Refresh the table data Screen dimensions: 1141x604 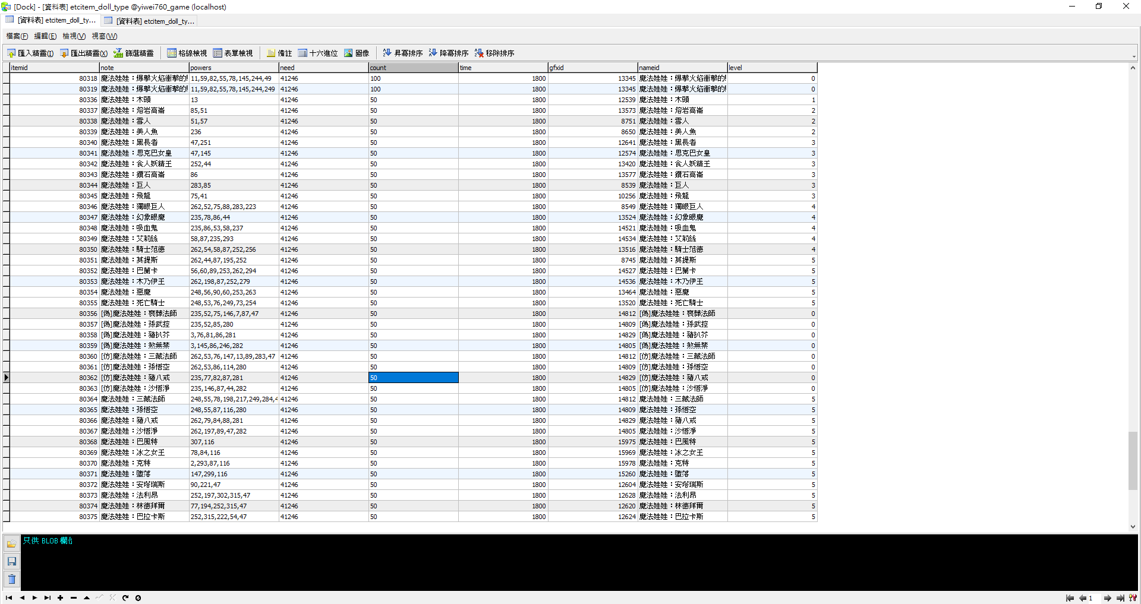pyautogui.click(x=125, y=598)
